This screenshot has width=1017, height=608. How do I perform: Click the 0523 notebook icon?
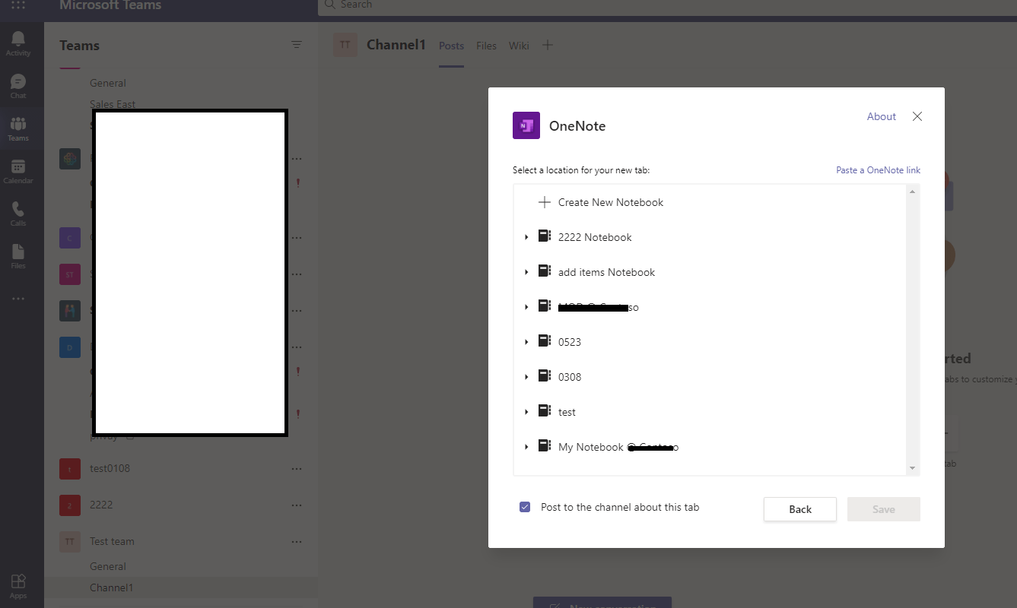coord(545,341)
